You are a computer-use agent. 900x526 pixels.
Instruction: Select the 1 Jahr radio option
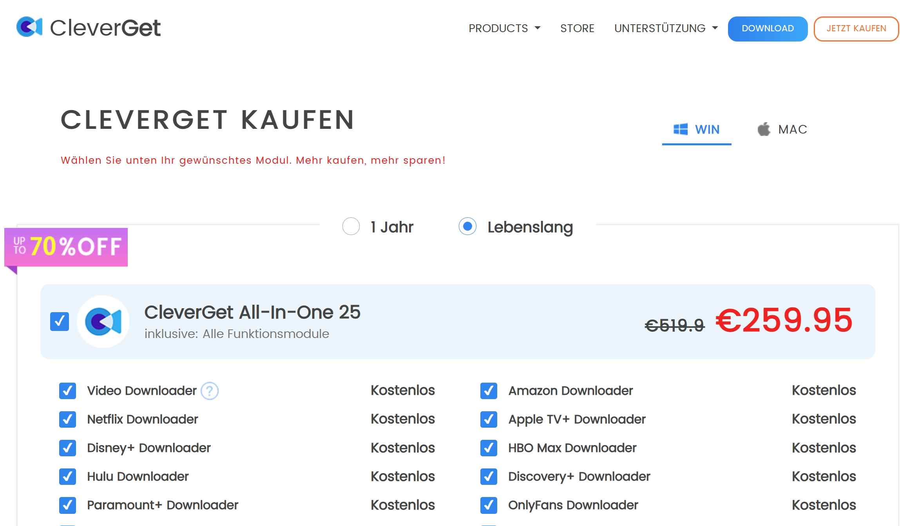pyautogui.click(x=351, y=227)
